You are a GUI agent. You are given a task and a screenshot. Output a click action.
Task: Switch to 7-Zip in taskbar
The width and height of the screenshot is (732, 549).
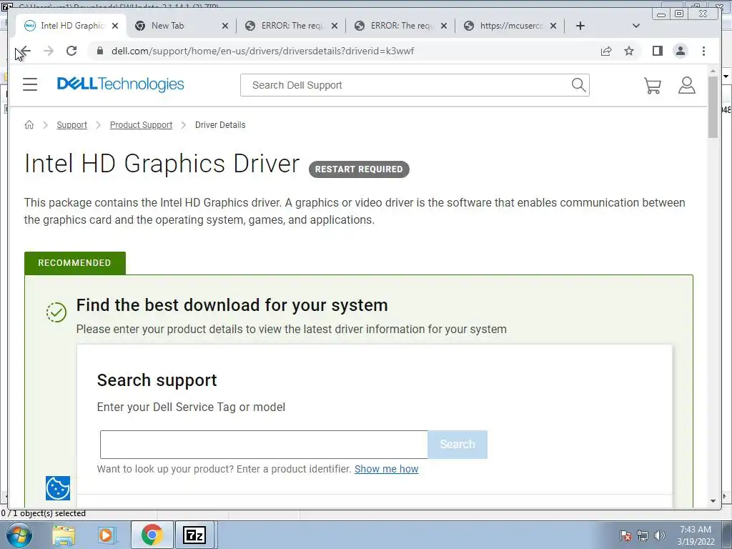tap(194, 535)
